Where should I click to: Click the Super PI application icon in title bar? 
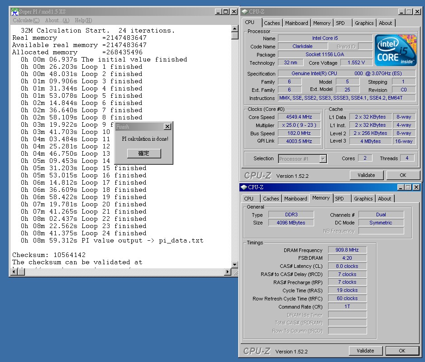[x=14, y=12]
